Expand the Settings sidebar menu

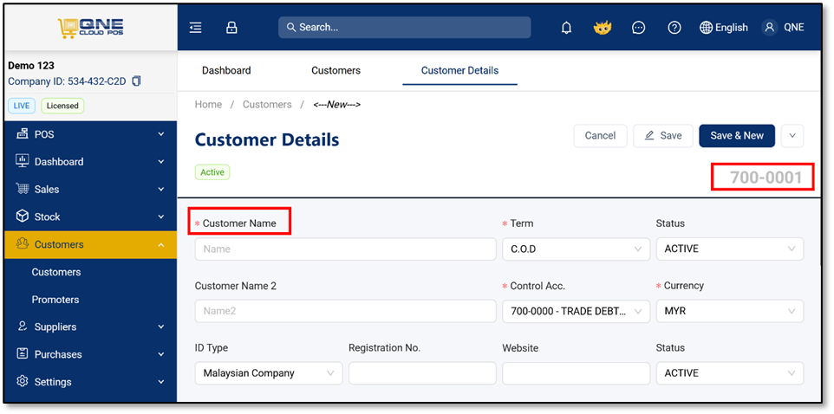coord(161,382)
